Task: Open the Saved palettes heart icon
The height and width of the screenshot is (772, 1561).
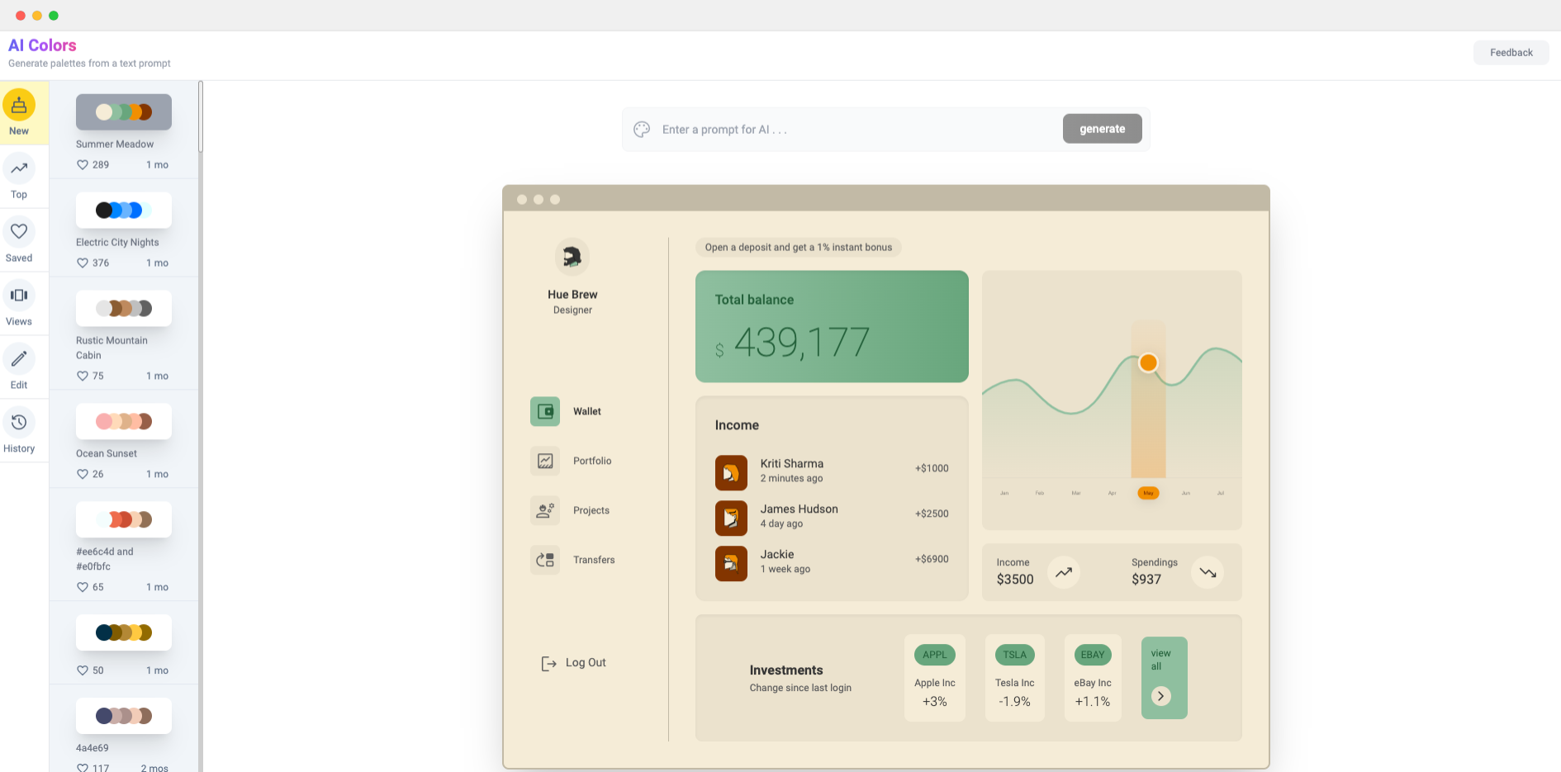Action: pyautogui.click(x=19, y=232)
